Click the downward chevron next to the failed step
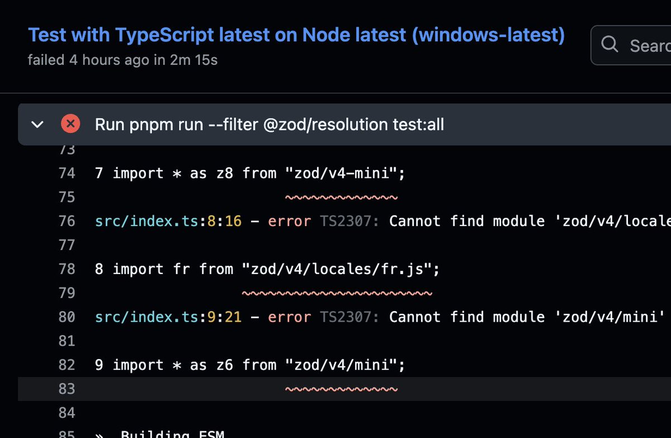671x438 pixels. 37,124
